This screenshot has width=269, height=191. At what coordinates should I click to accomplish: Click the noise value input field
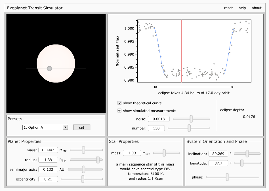point(159,119)
